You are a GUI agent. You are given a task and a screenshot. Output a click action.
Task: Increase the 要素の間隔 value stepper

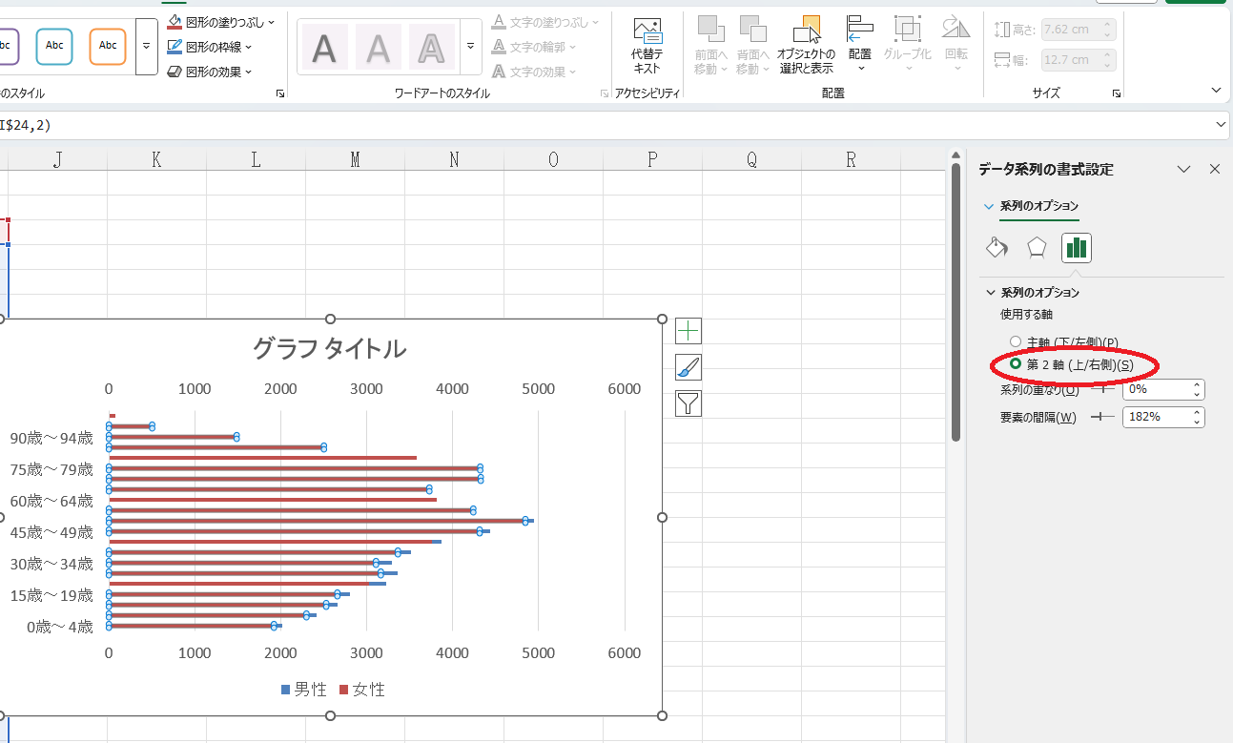pos(1197,412)
